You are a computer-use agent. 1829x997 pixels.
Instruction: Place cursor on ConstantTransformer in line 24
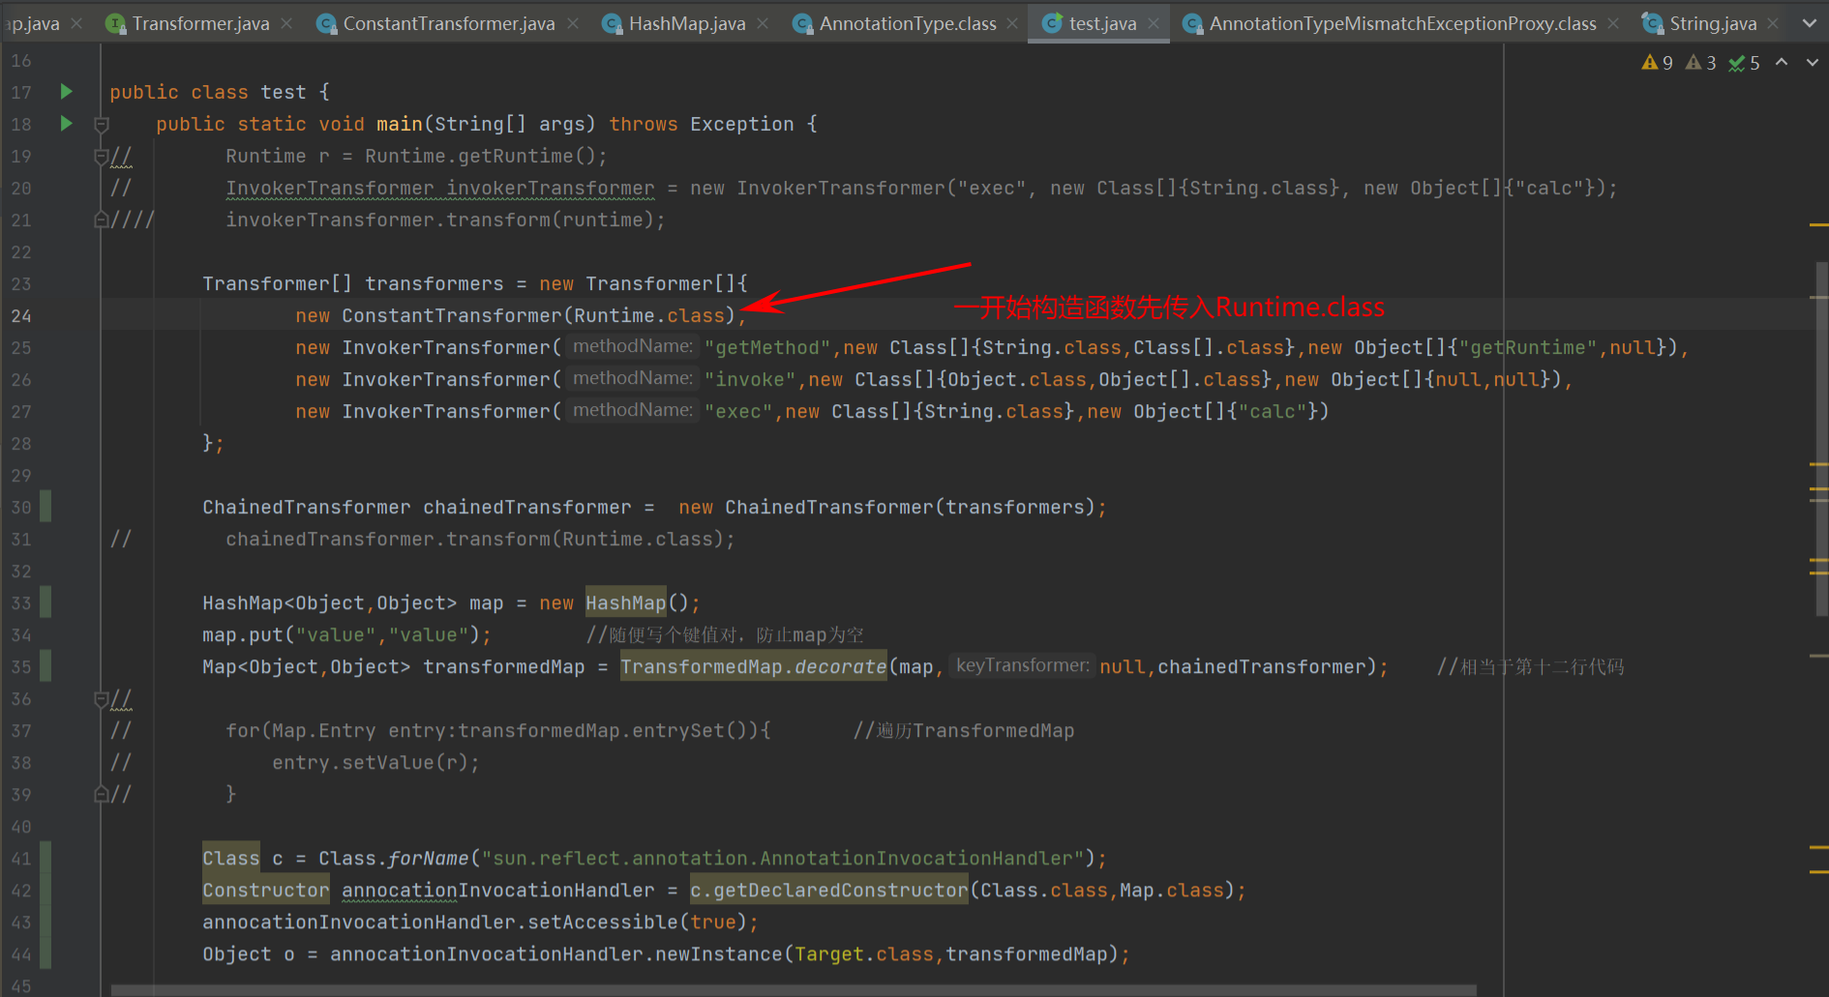(x=451, y=315)
